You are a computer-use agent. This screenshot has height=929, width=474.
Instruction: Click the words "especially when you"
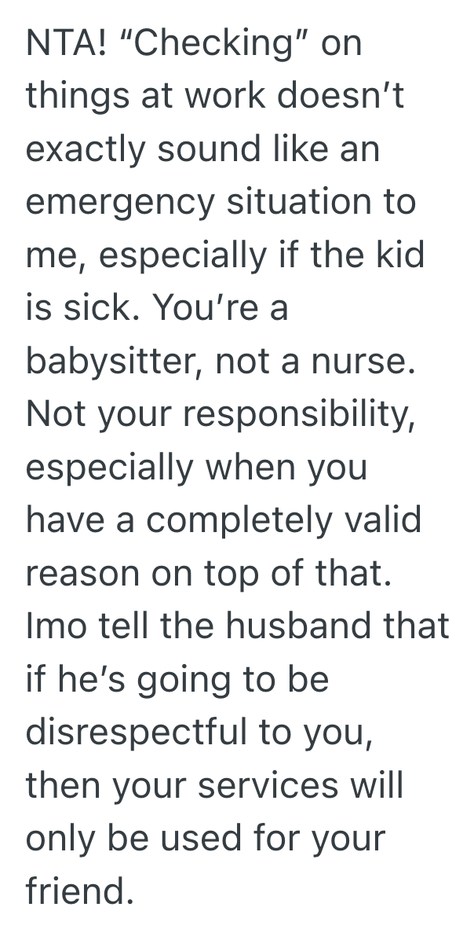click(196, 469)
